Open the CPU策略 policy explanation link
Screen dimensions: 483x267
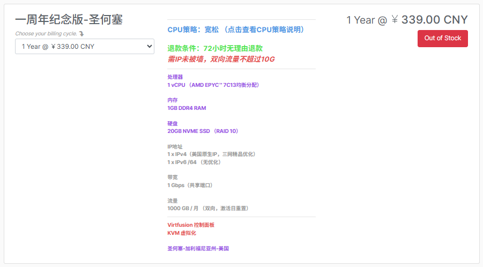[237, 29]
